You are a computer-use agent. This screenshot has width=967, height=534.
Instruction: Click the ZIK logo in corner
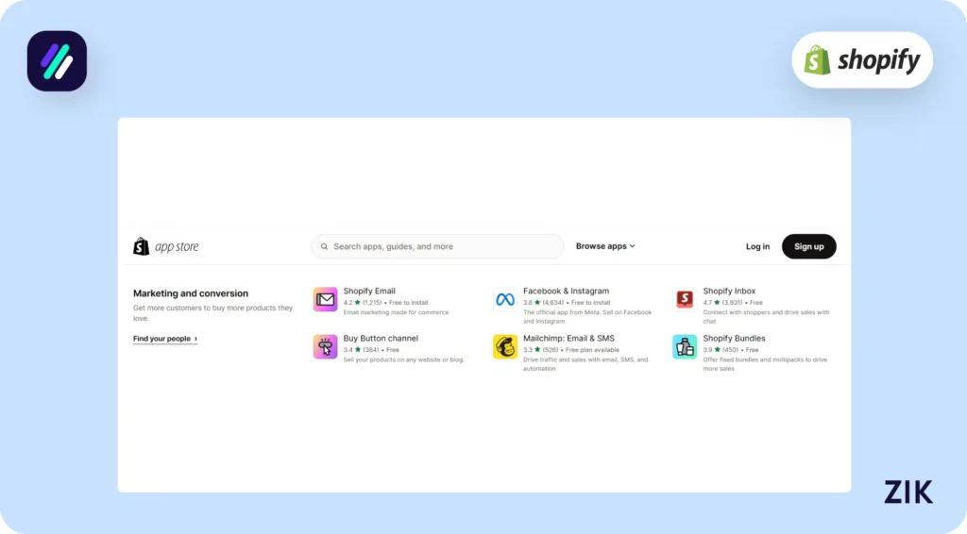tap(908, 492)
